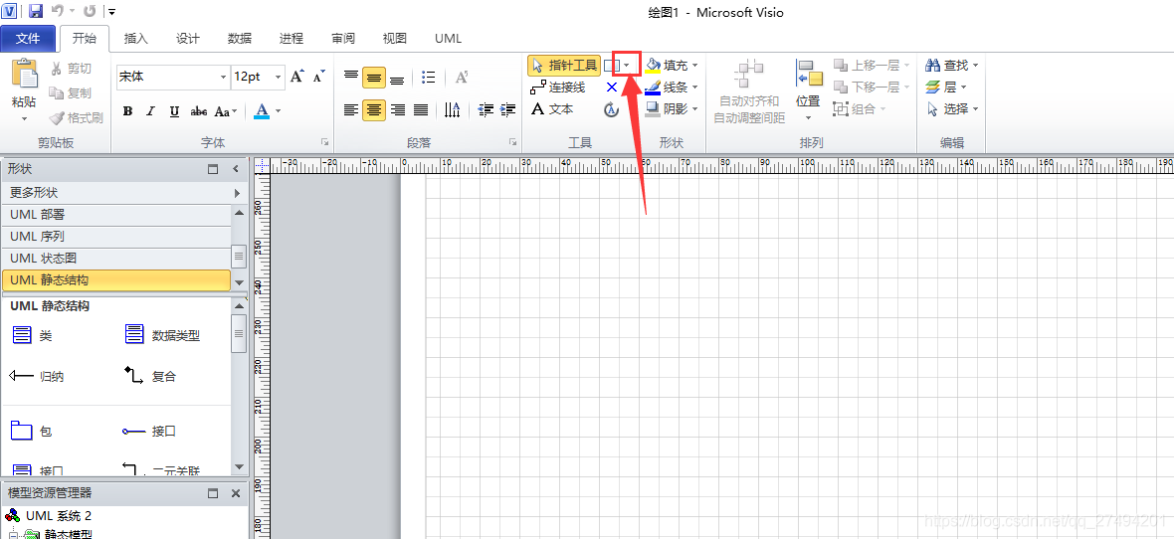Viewport: 1174px width, 539px height.
Task: Apply the font color A swatch
Action: (262, 110)
